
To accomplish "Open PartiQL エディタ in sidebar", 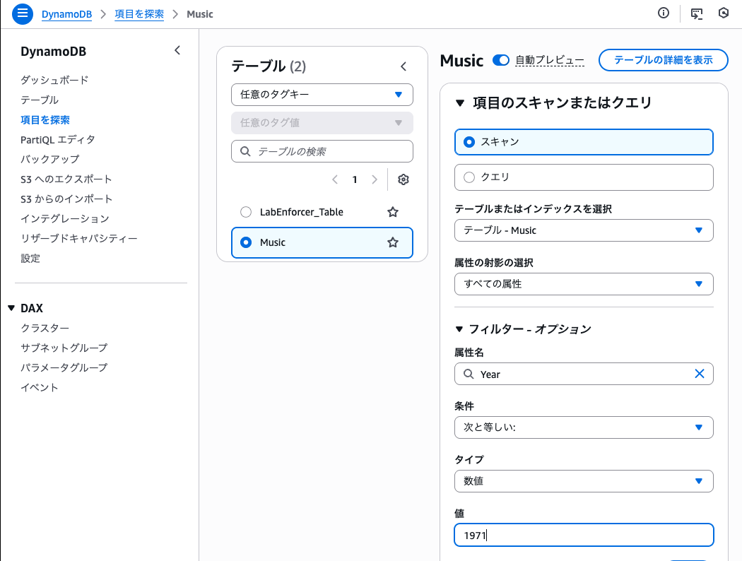I will click(58, 139).
